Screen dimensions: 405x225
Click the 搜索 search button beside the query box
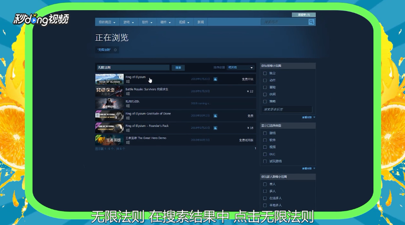178,67
